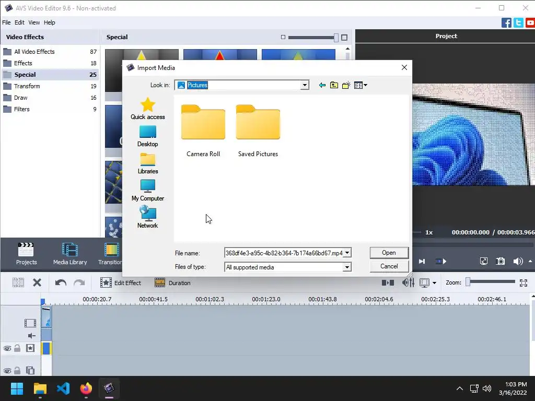Expand the Files of type dropdown
The image size is (535, 401).
pyautogui.click(x=347, y=267)
